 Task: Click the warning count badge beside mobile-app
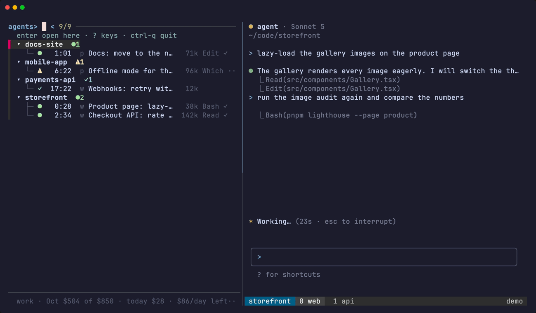click(x=80, y=62)
